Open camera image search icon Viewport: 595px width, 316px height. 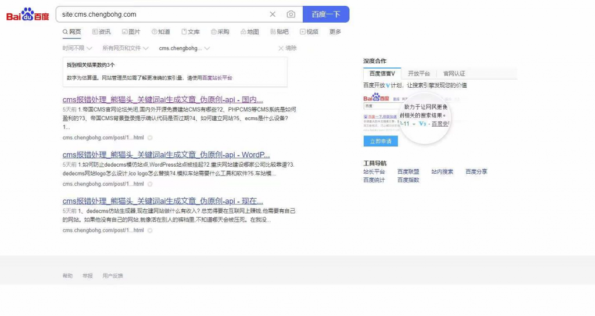pyautogui.click(x=291, y=15)
